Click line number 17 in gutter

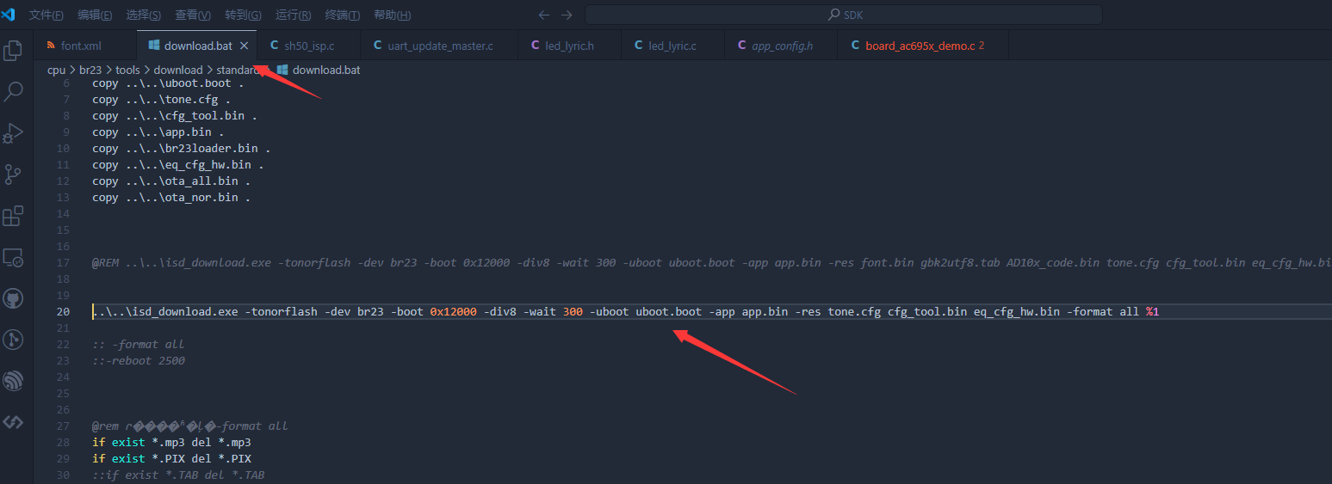point(63,262)
